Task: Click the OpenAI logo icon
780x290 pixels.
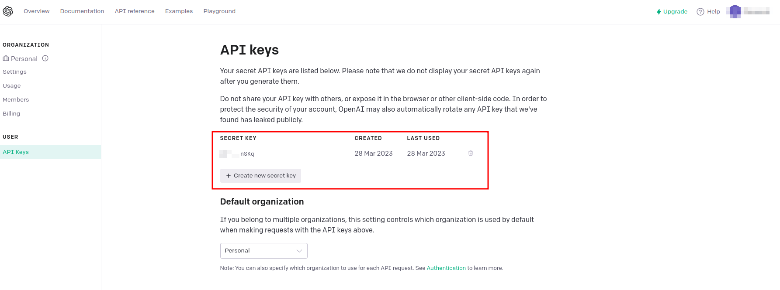Action: pyautogui.click(x=8, y=11)
